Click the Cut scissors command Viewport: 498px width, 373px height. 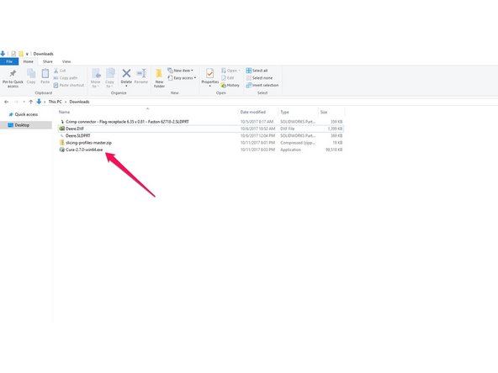click(60, 71)
